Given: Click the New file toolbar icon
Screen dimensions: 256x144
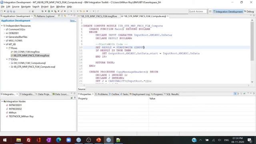Looking at the screenshot, I should point(2,11).
